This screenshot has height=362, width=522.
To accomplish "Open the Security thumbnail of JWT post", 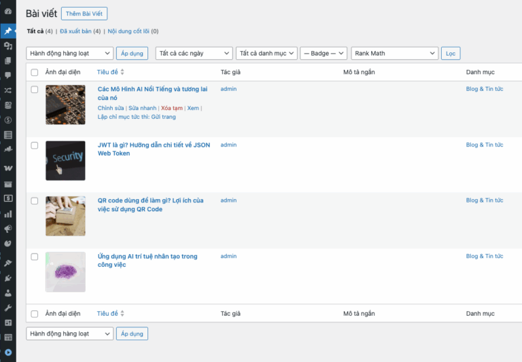I will pyautogui.click(x=65, y=160).
